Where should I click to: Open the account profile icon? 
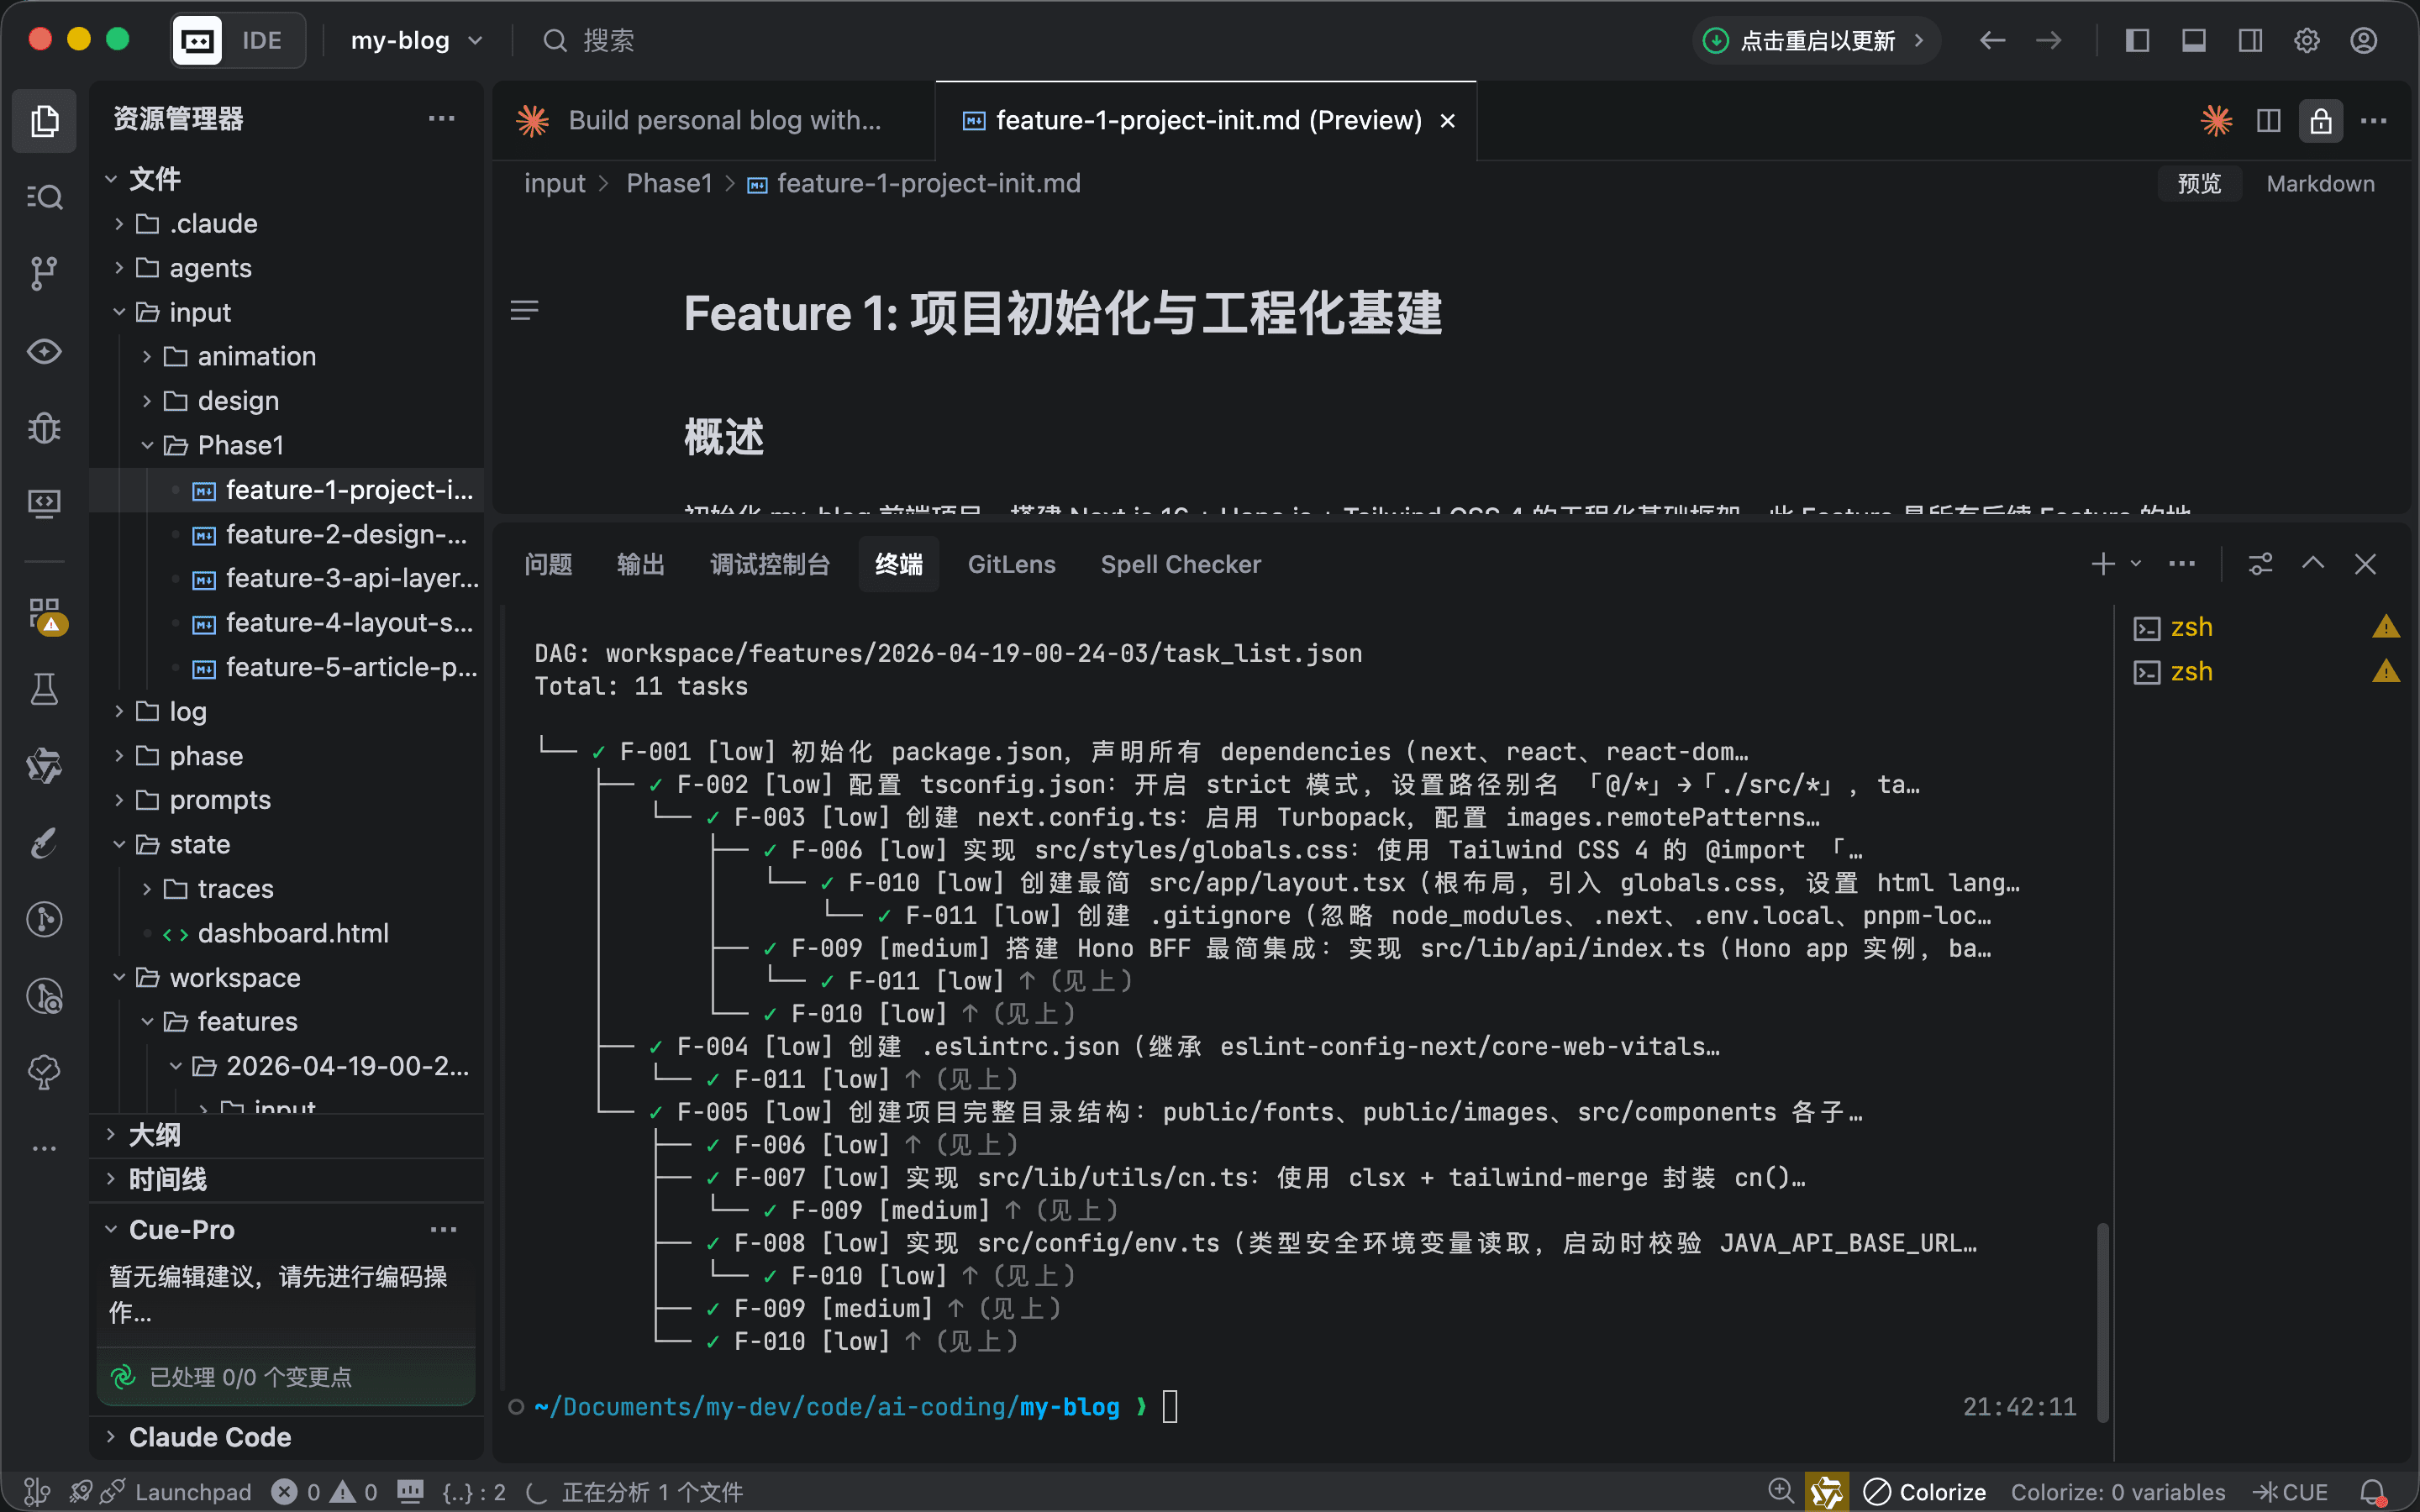(x=2363, y=40)
